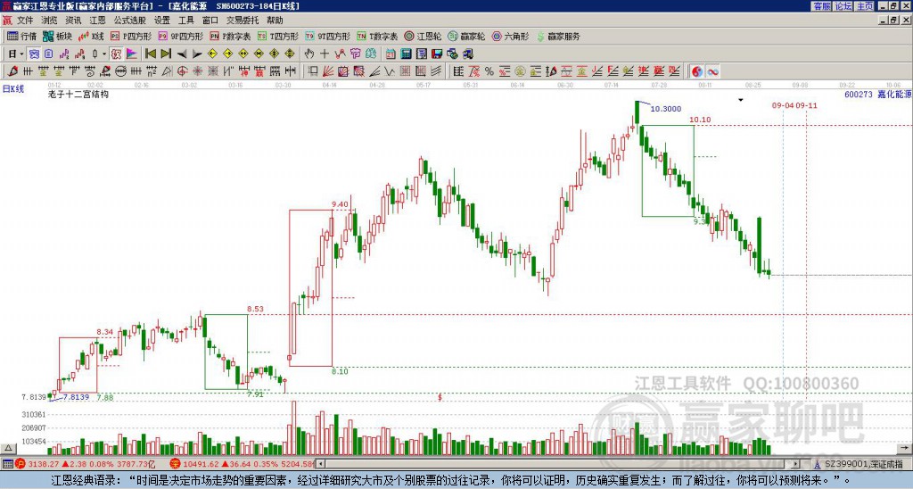Click the Shenzhen index 10491.62 status entry
913x489 pixels.
coord(243,464)
